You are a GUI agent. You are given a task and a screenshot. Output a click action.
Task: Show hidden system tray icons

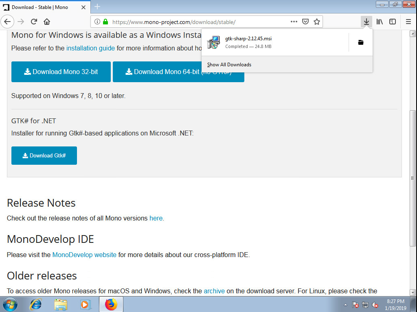pyautogui.click(x=345, y=305)
